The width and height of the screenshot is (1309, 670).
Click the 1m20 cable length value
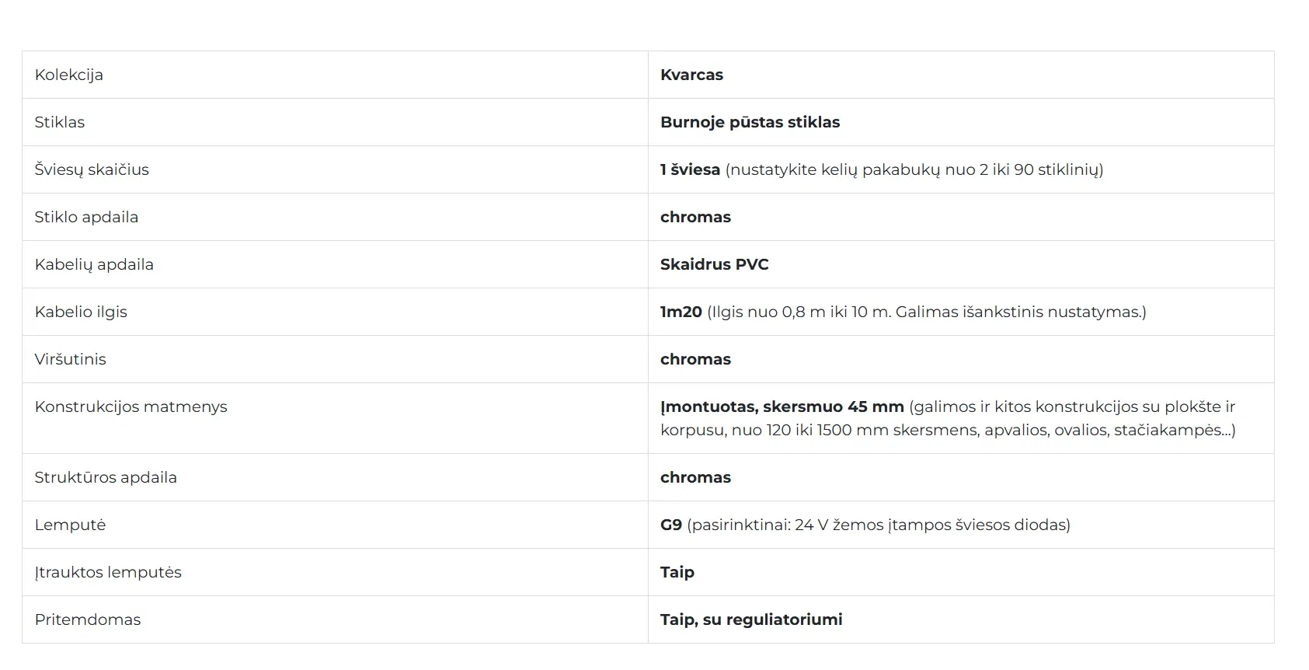(681, 312)
